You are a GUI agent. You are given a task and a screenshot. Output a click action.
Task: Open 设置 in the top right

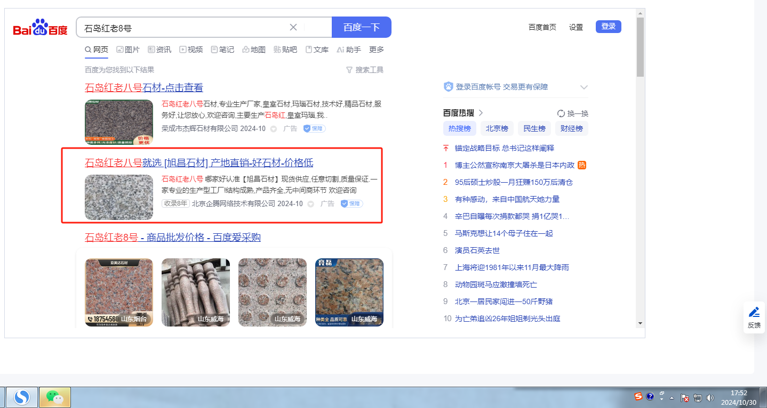point(576,27)
